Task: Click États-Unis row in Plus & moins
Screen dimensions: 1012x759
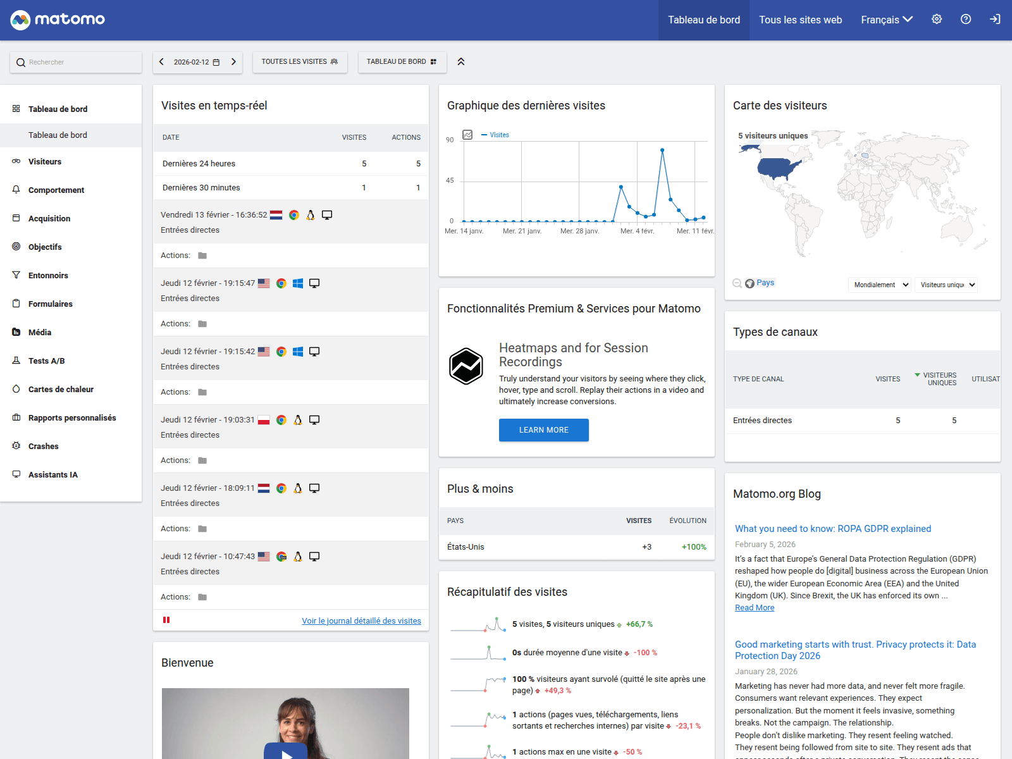Action: click(x=577, y=547)
